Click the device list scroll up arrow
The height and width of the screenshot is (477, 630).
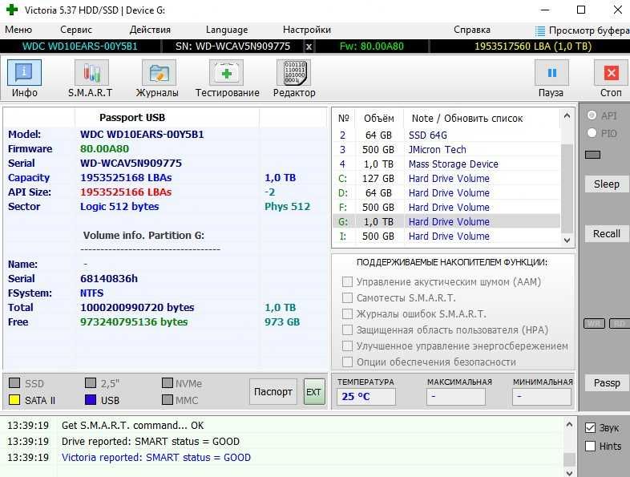(567, 116)
